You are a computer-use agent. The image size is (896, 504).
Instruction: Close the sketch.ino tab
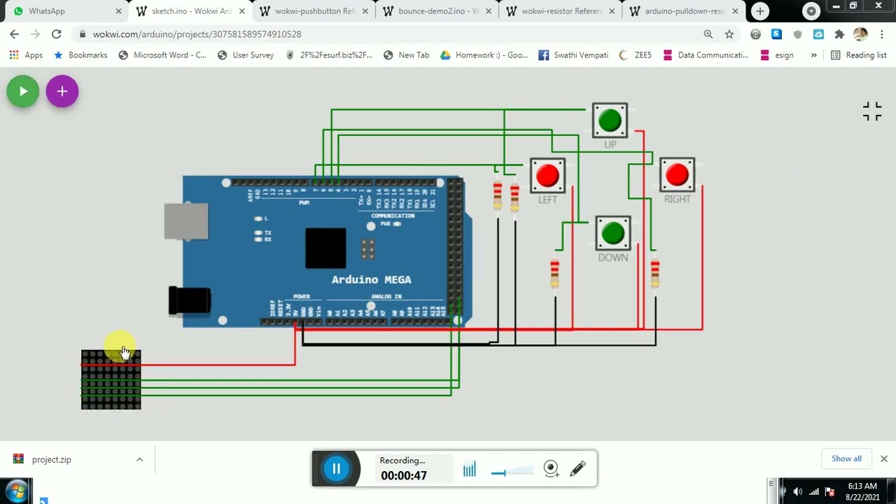pyautogui.click(x=241, y=11)
